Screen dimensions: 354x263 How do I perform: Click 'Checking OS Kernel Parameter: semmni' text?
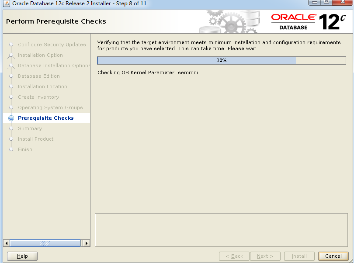click(x=151, y=73)
